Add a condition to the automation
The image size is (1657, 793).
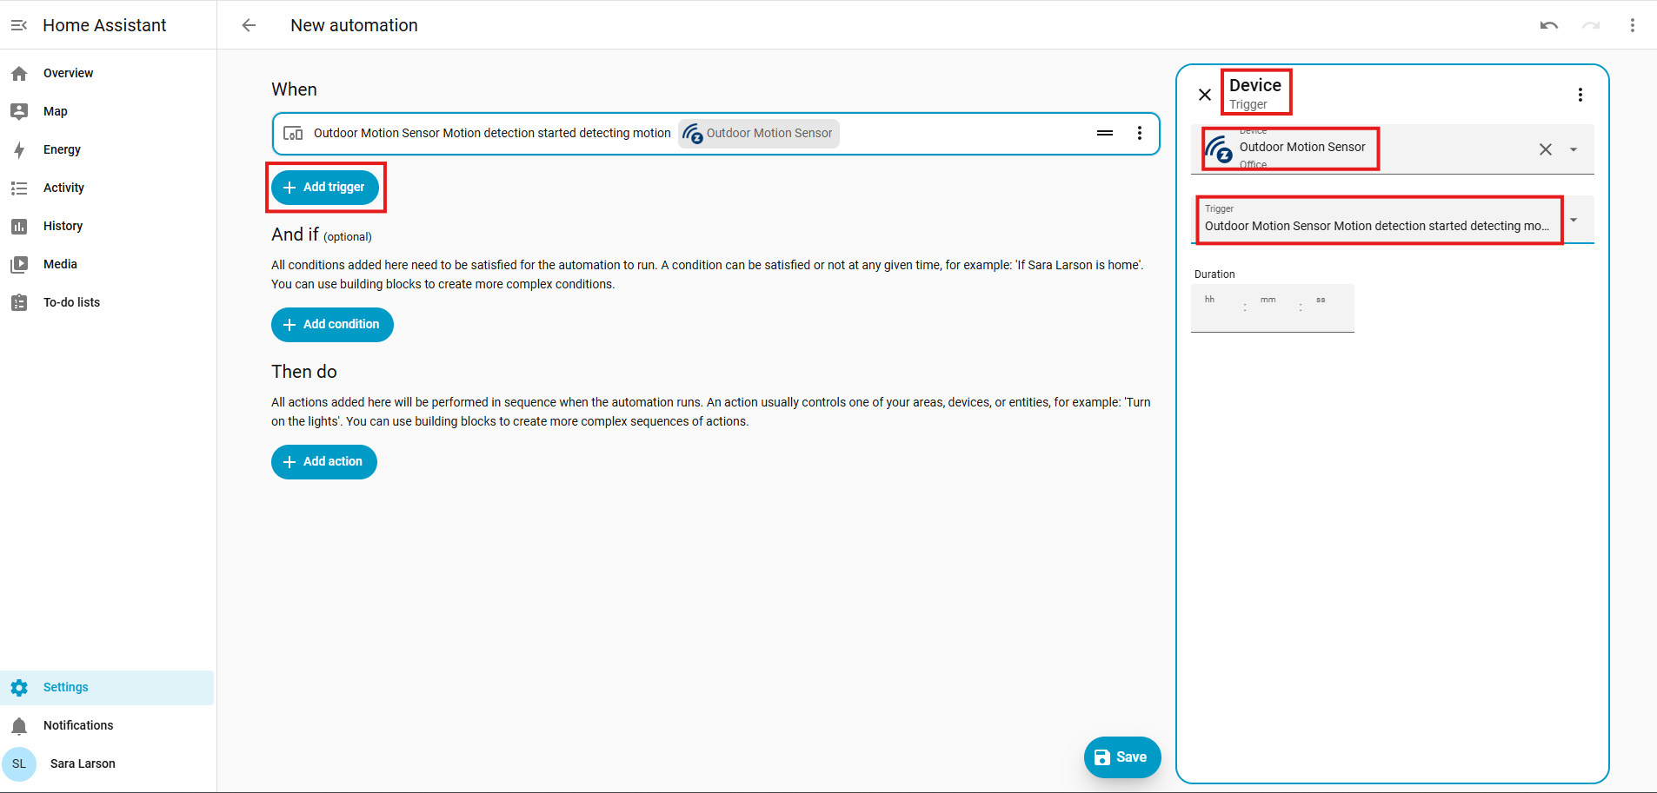[332, 325]
